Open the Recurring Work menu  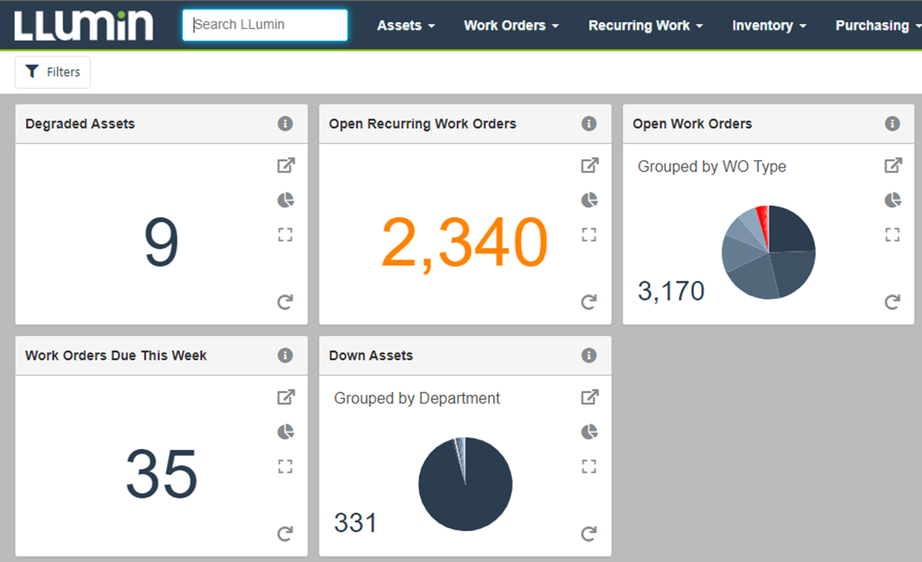(x=645, y=25)
